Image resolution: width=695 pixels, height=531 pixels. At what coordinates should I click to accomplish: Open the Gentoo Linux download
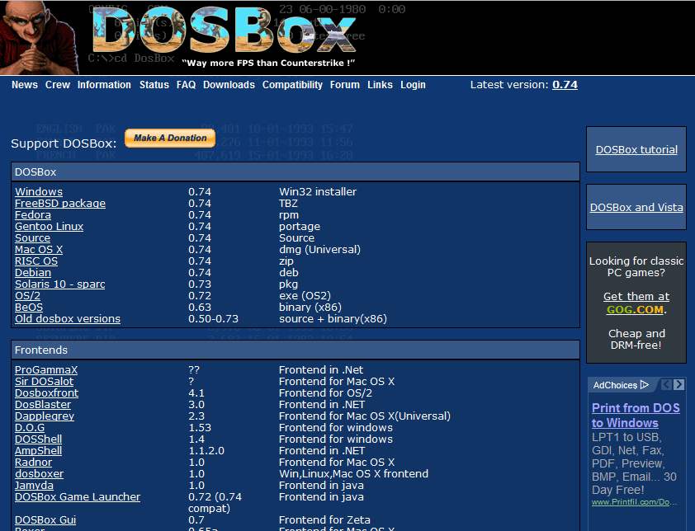[50, 226]
